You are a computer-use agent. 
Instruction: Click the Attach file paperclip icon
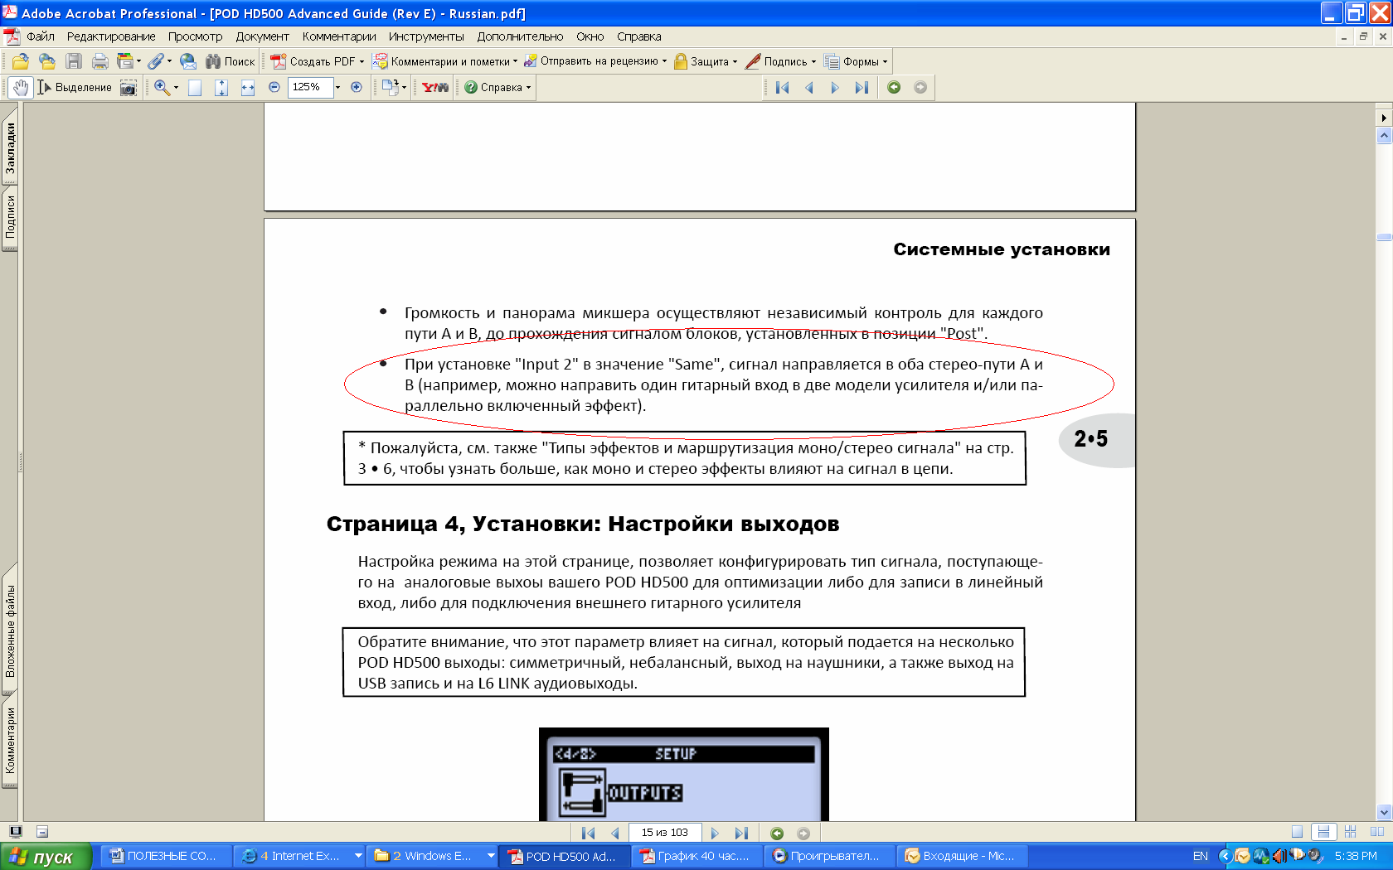pos(155,61)
